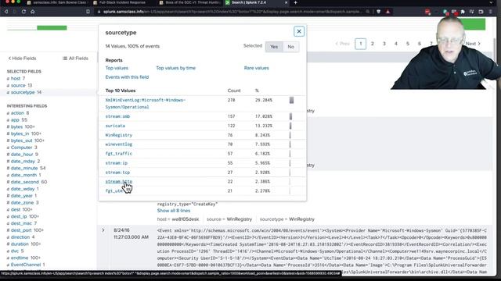Select stream:smb sourcetype value
Image resolution: width=501 pixels, height=281 pixels.
click(117, 116)
